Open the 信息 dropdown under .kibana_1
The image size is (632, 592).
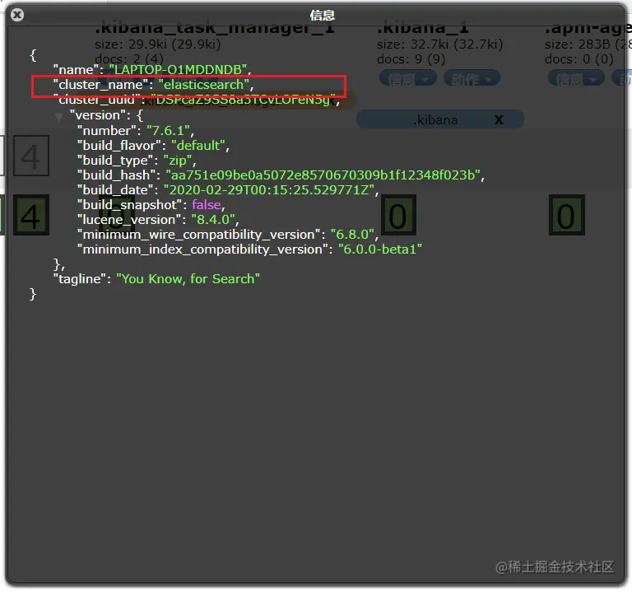pyautogui.click(x=408, y=79)
